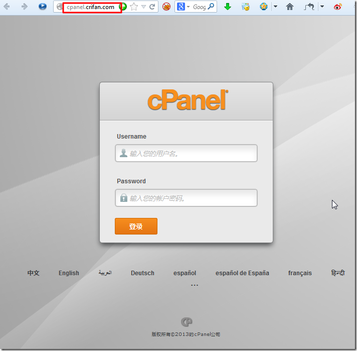Switch language to Deutsch
This screenshot has width=357, height=351.
tap(142, 273)
